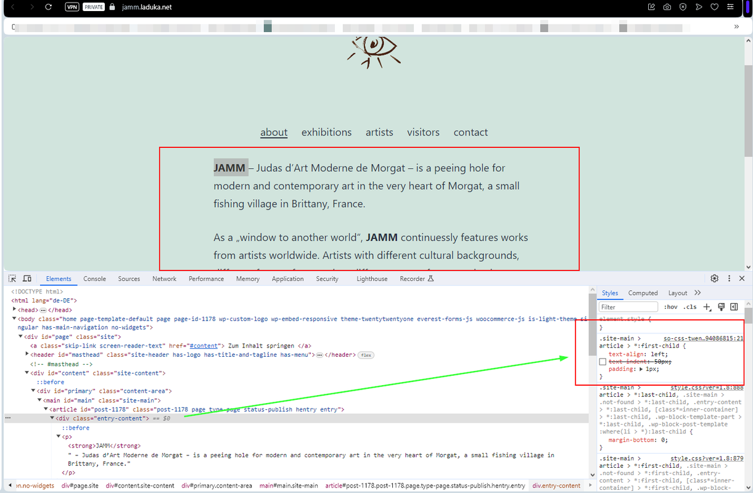
Task: Click the edit pencil icon in browser toolbar
Action: [651, 7]
